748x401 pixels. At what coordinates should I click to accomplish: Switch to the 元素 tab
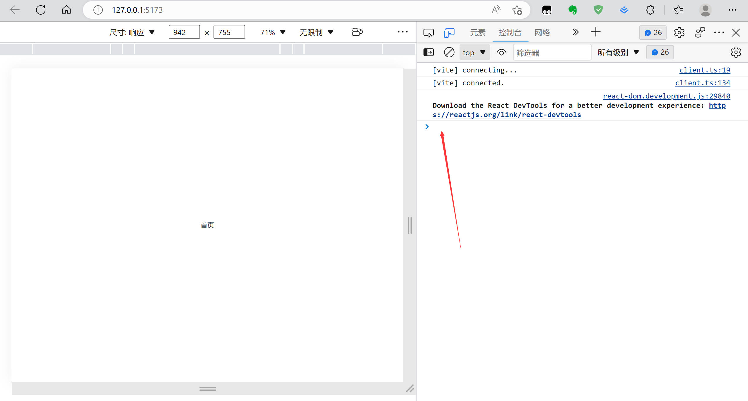coord(478,32)
